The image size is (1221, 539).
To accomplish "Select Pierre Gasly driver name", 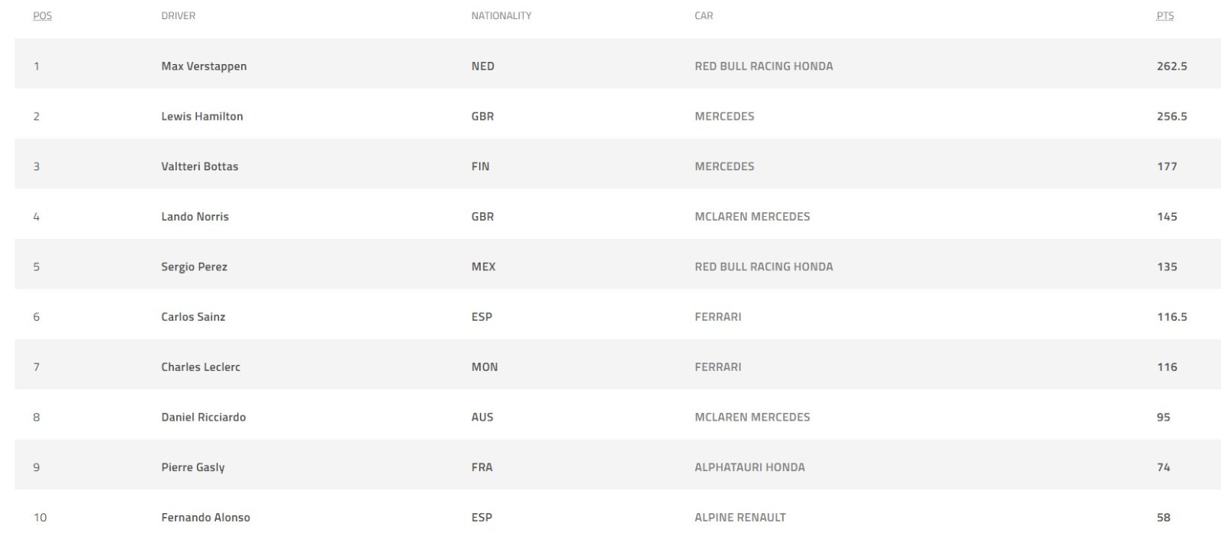I will 193,467.
